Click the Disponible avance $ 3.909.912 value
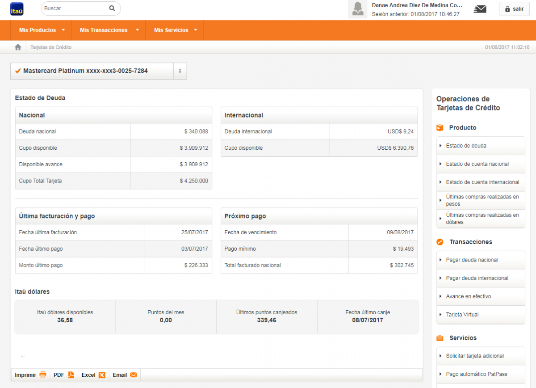Screen dimensions: 536x388 coord(193,164)
